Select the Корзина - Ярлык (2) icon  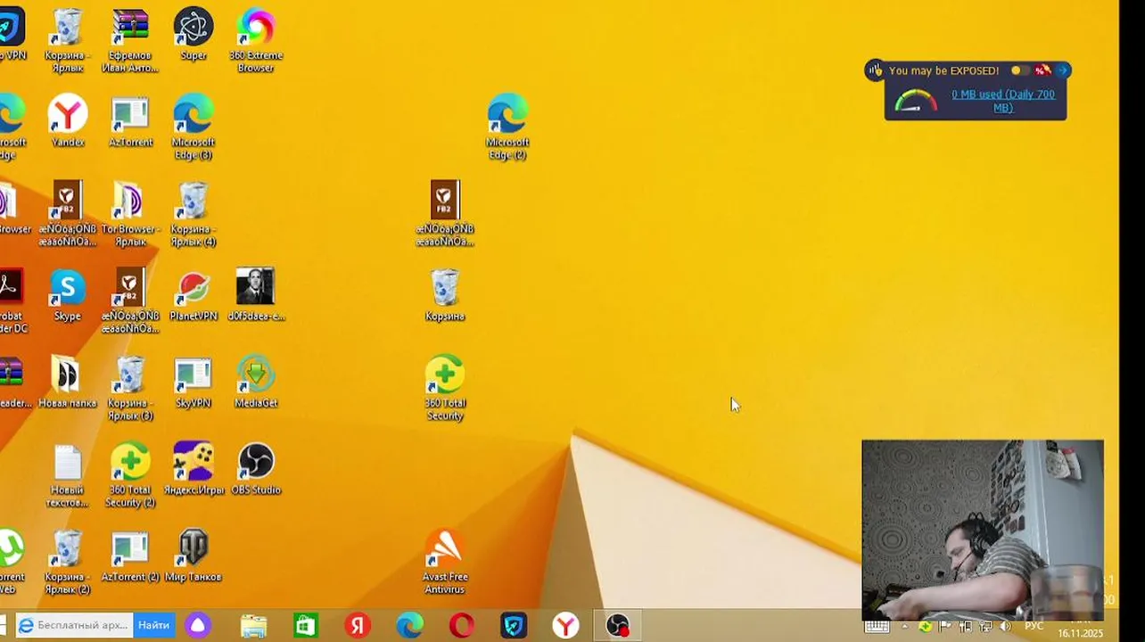(x=68, y=562)
